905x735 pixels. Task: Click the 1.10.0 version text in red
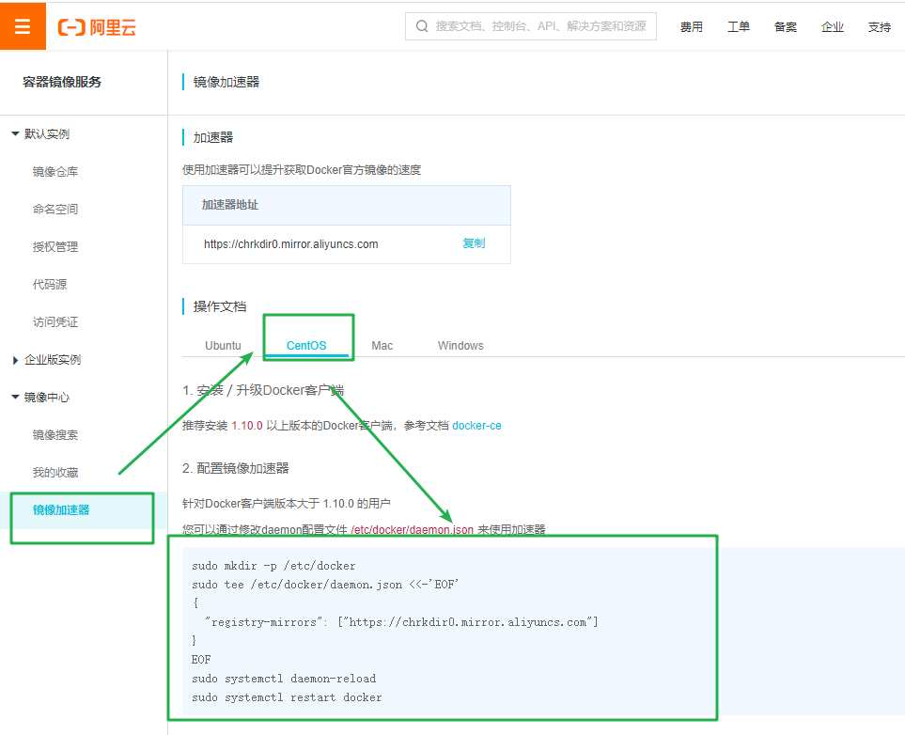tap(247, 426)
